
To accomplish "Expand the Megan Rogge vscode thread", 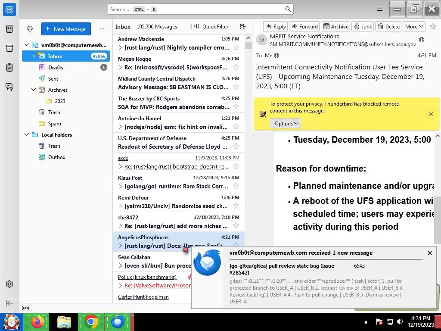I will (x=121, y=67).
